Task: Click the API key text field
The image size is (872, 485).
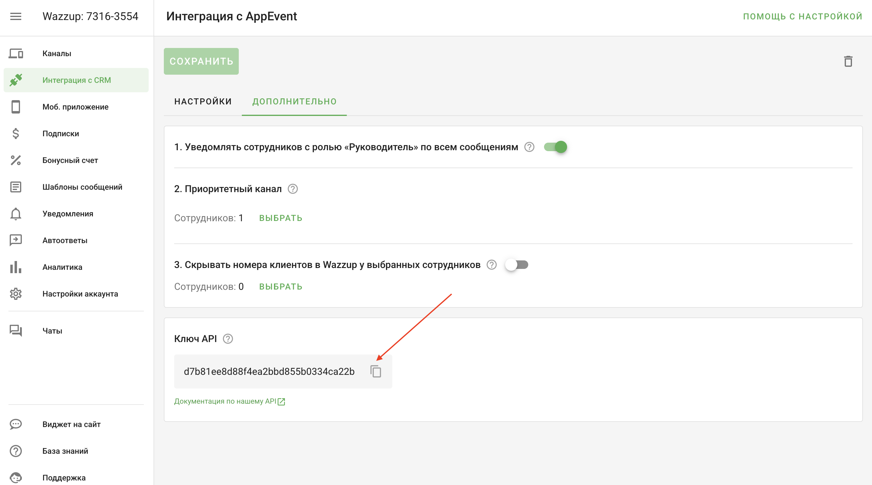Action: click(x=269, y=371)
